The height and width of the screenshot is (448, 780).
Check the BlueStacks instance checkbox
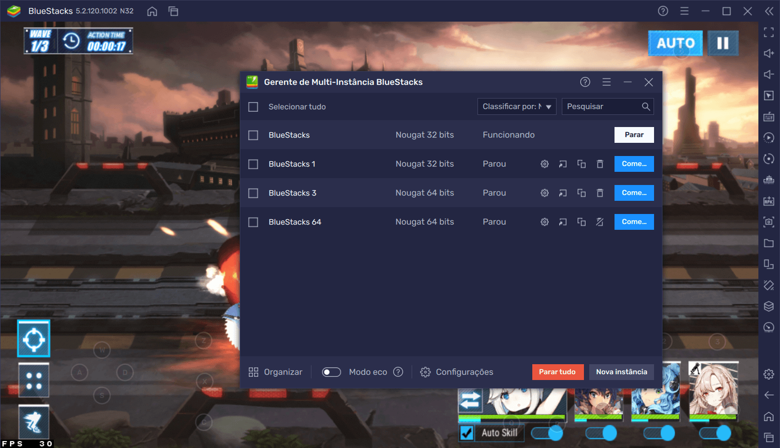click(253, 135)
